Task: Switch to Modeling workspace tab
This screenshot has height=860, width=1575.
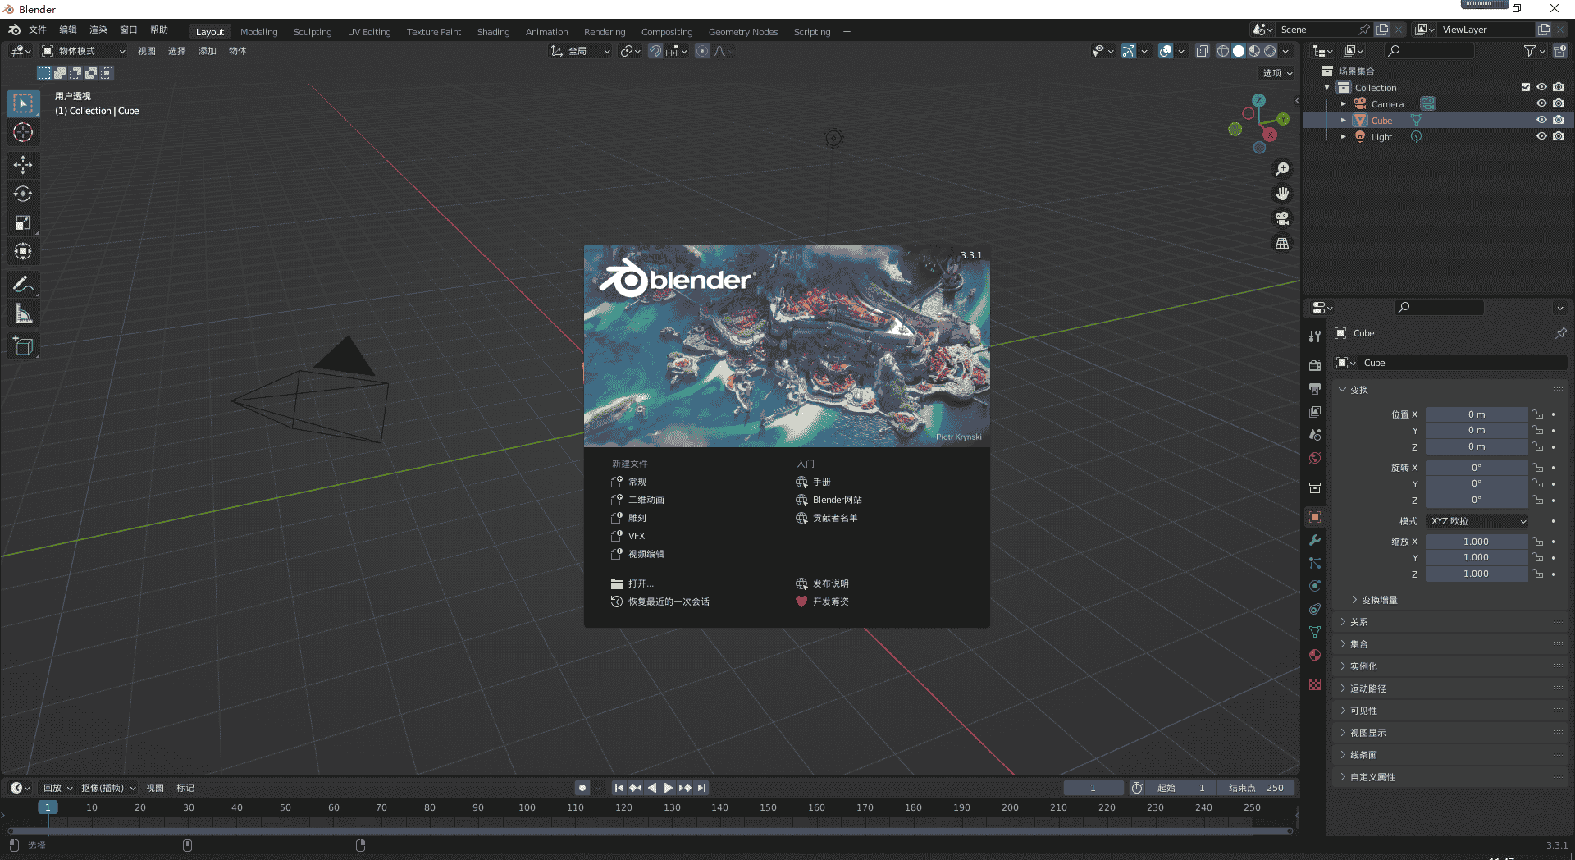Action: tap(259, 32)
